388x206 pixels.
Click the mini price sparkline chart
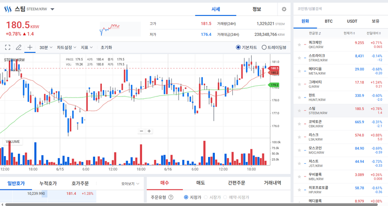click(120, 29)
